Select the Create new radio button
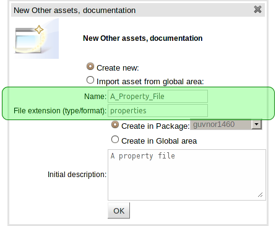276x226 pixels. pyautogui.click(x=90, y=66)
